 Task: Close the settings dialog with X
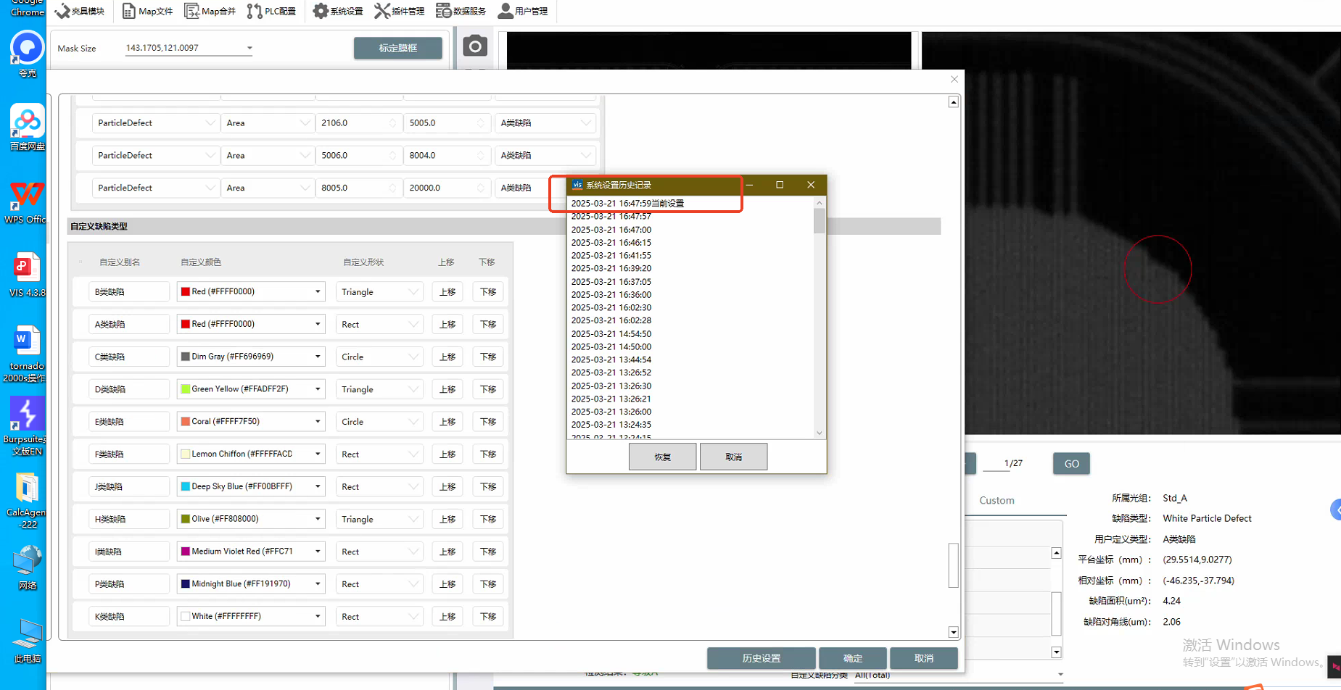click(954, 79)
